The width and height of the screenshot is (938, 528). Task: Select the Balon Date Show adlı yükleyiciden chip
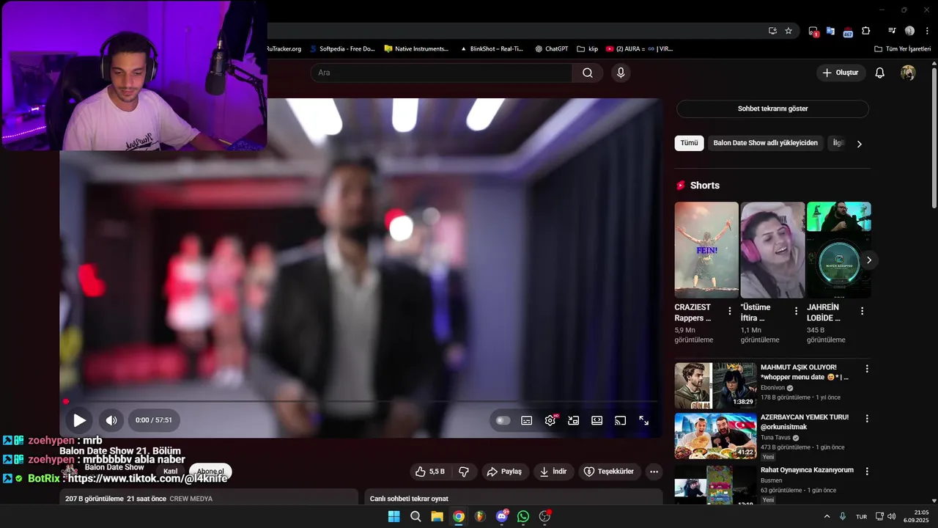click(x=765, y=143)
